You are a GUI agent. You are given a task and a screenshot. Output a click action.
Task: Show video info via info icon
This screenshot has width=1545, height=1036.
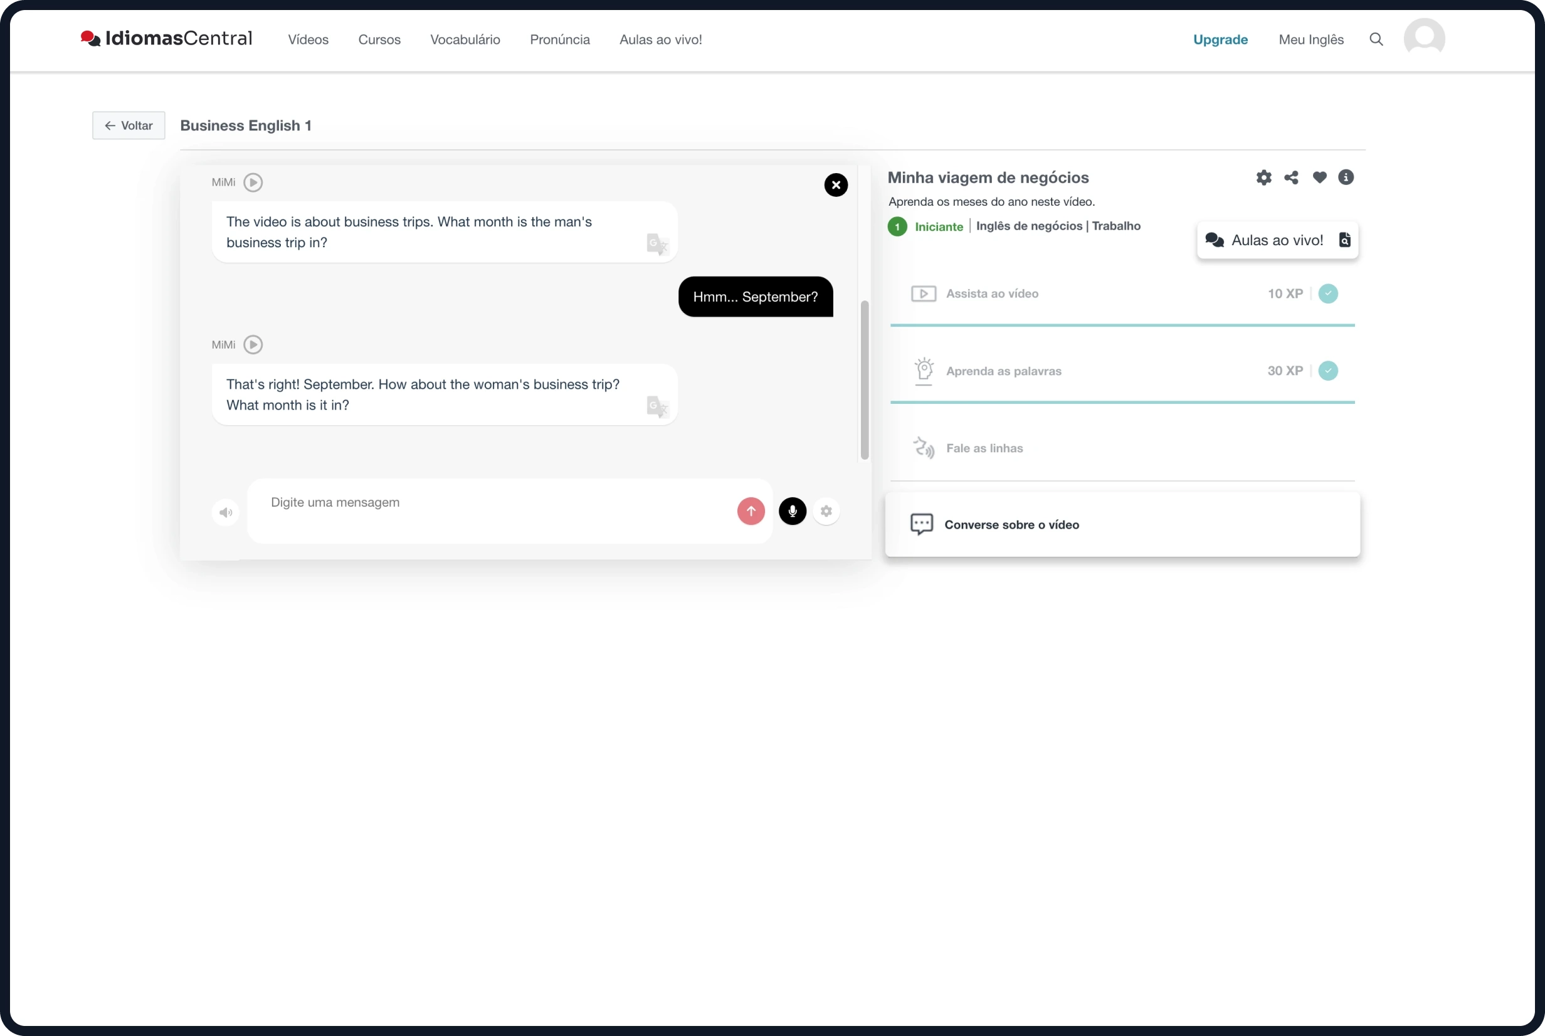tap(1346, 177)
